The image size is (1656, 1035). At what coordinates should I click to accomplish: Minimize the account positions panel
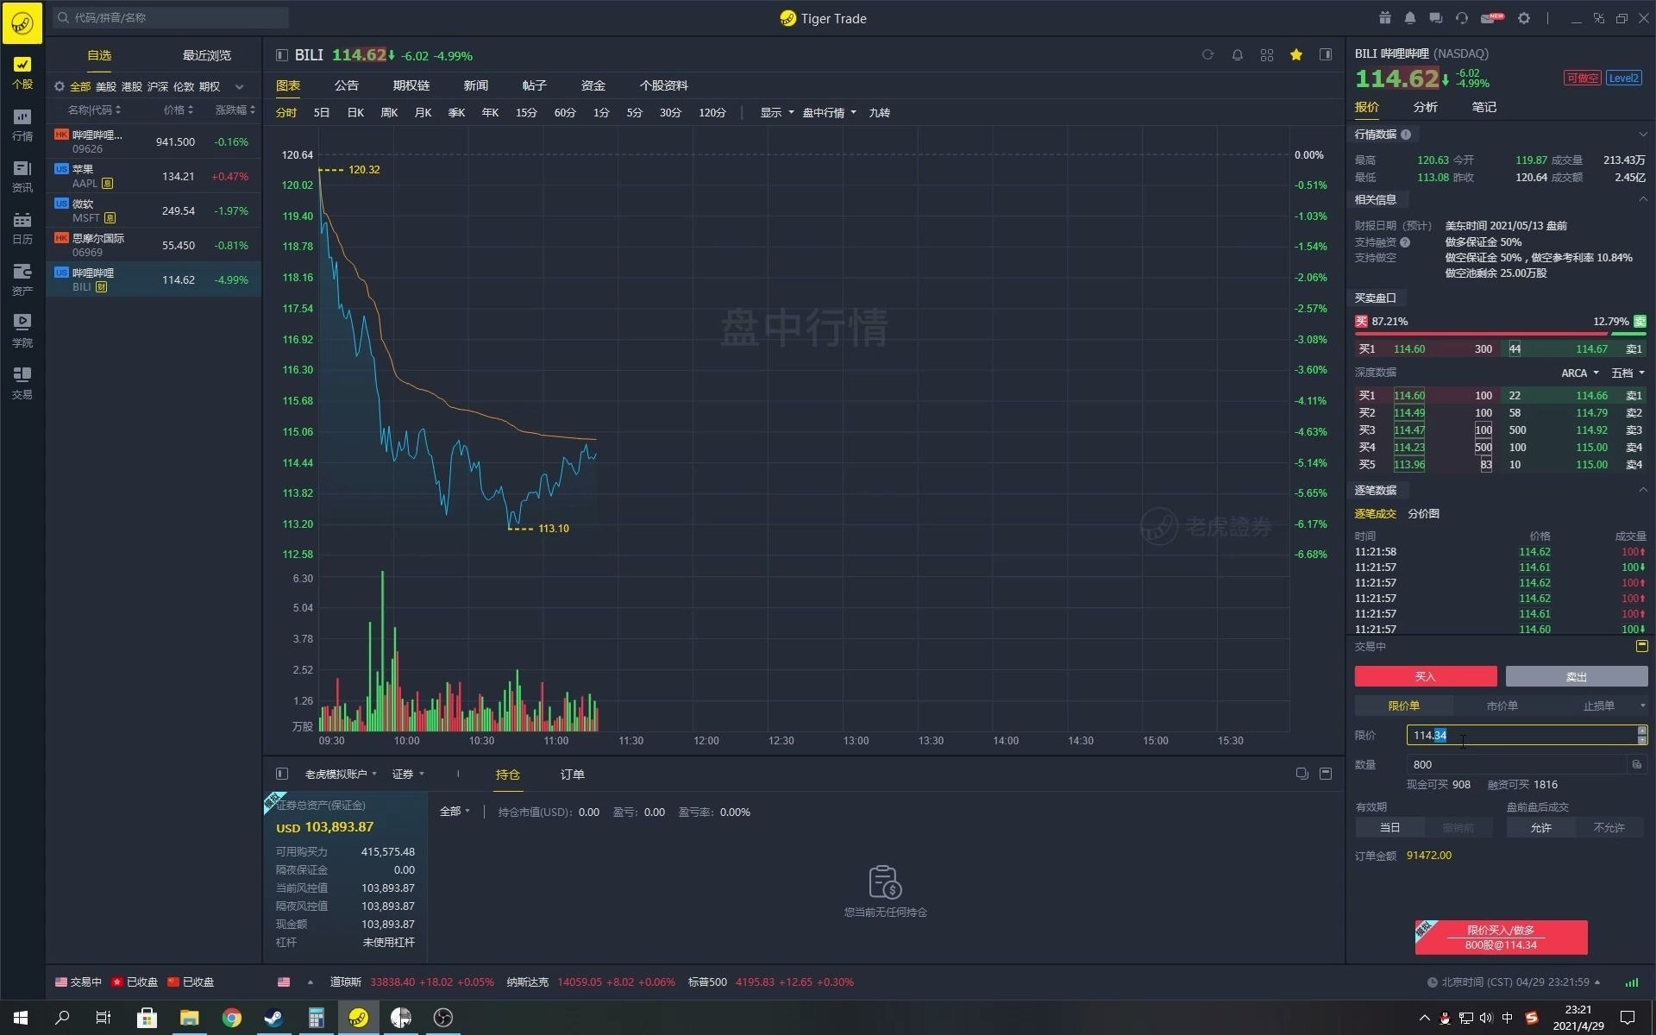[x=1326, y=774]
